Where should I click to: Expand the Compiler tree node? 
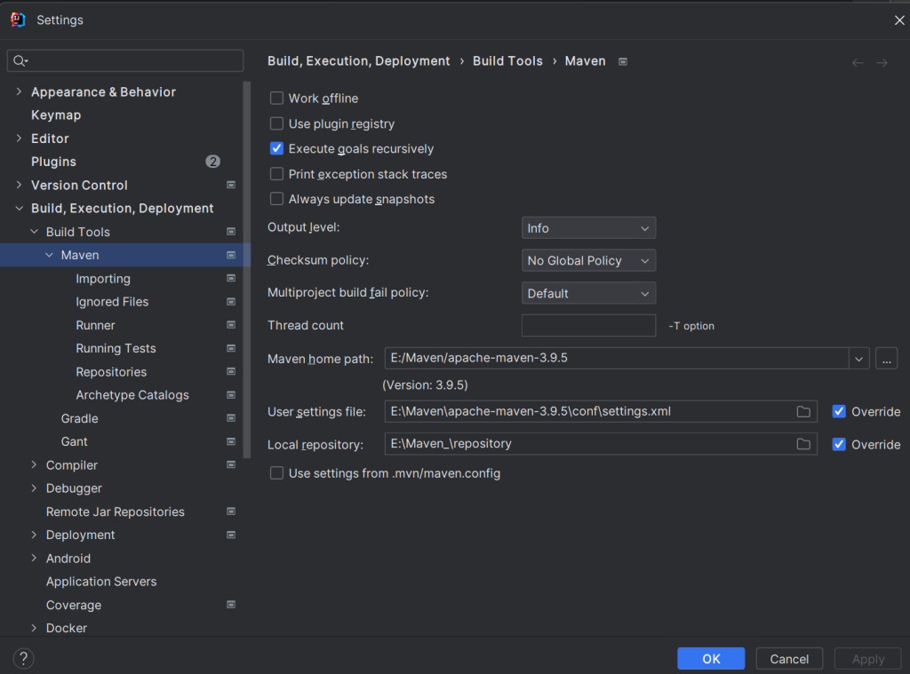pos(34,465)
